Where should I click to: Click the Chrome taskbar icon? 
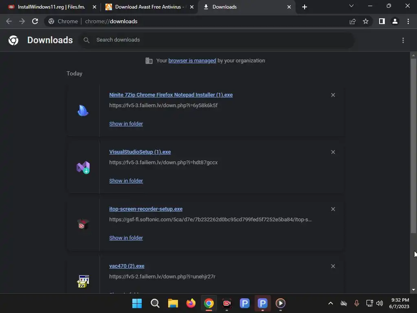click(209, 303)
